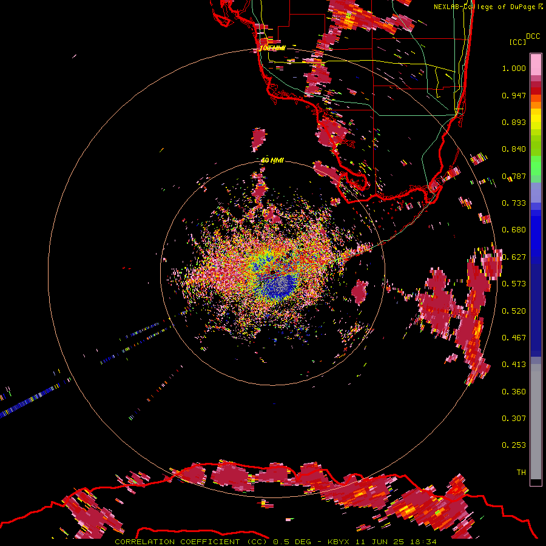Click the 0.573 scale value
The height and width of the screenshot is (546, 546).
[514, 284]
